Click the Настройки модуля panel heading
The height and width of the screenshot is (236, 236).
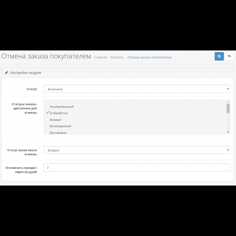[x=25, y=73]
